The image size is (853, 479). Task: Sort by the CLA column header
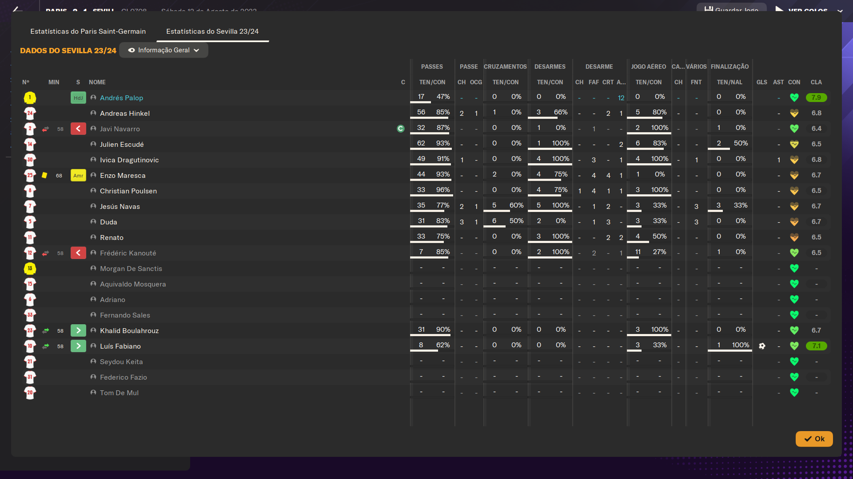[x=816, y=82]
